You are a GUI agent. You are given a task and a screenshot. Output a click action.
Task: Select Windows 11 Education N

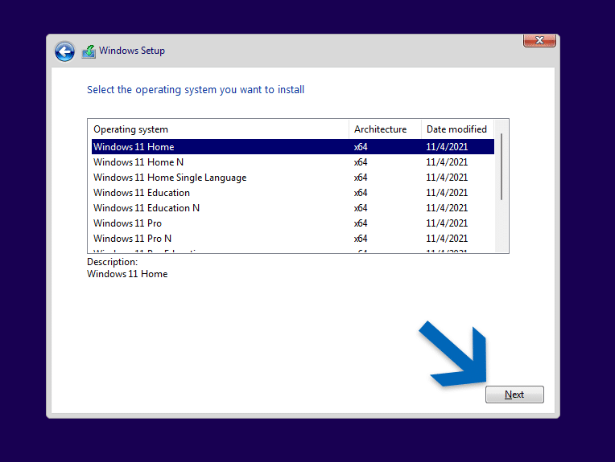292,208
